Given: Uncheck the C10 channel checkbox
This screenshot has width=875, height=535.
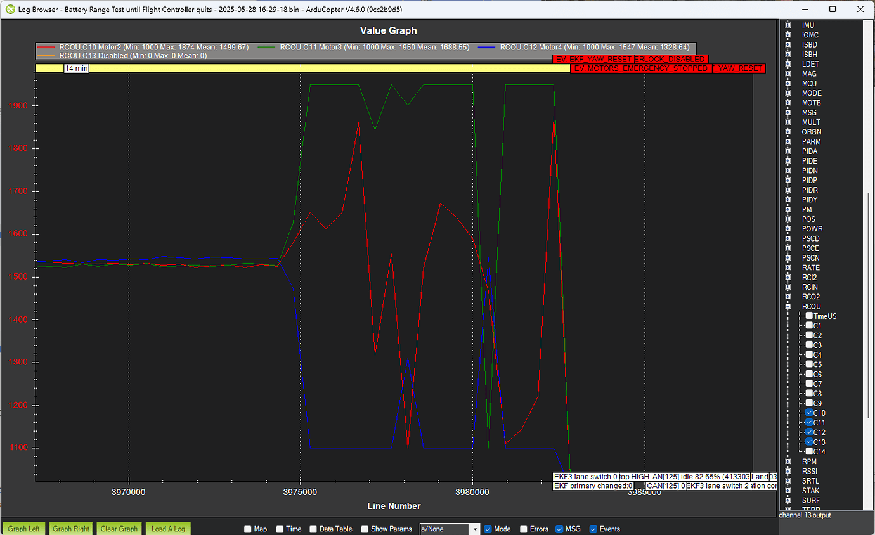Looking at the screenshot, I should pos(808,412).
